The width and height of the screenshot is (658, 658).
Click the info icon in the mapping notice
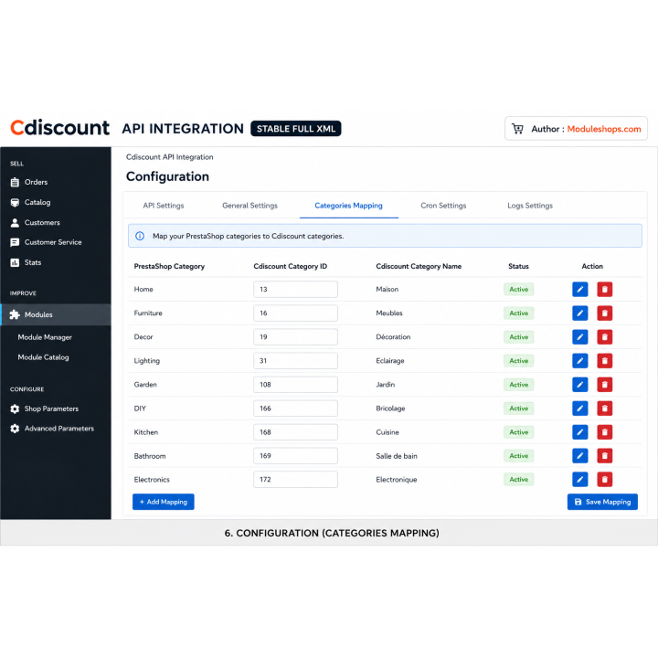(x=140, y=236)
